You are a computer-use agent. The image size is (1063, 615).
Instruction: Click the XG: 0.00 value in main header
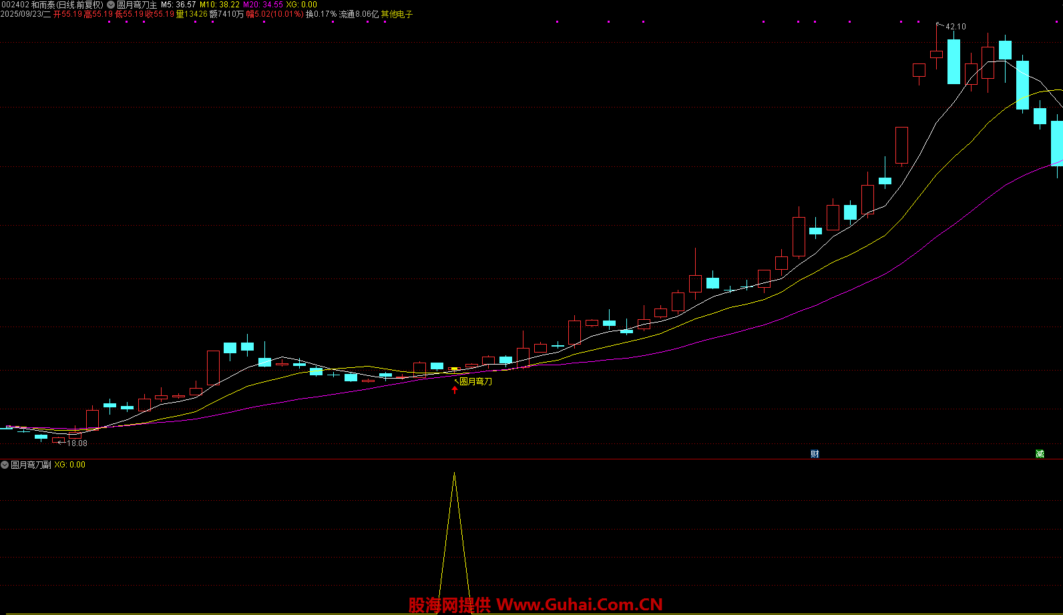pyautogui.click(x=301, y=5)
